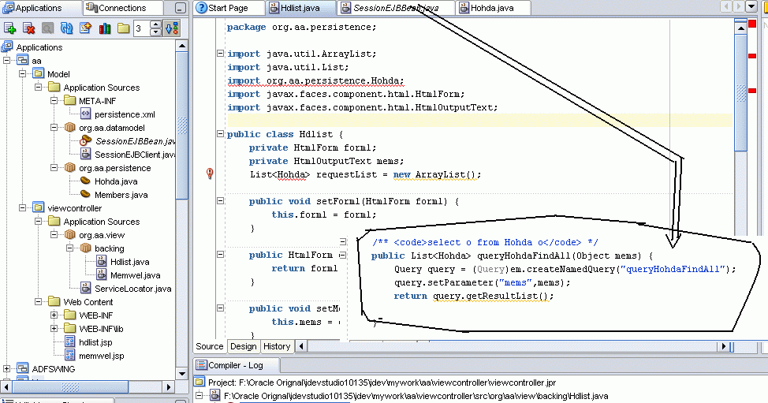This screenshot has height=403, width=768.
Task: Fold the import block using its minus box
Action: click(221, 54)
